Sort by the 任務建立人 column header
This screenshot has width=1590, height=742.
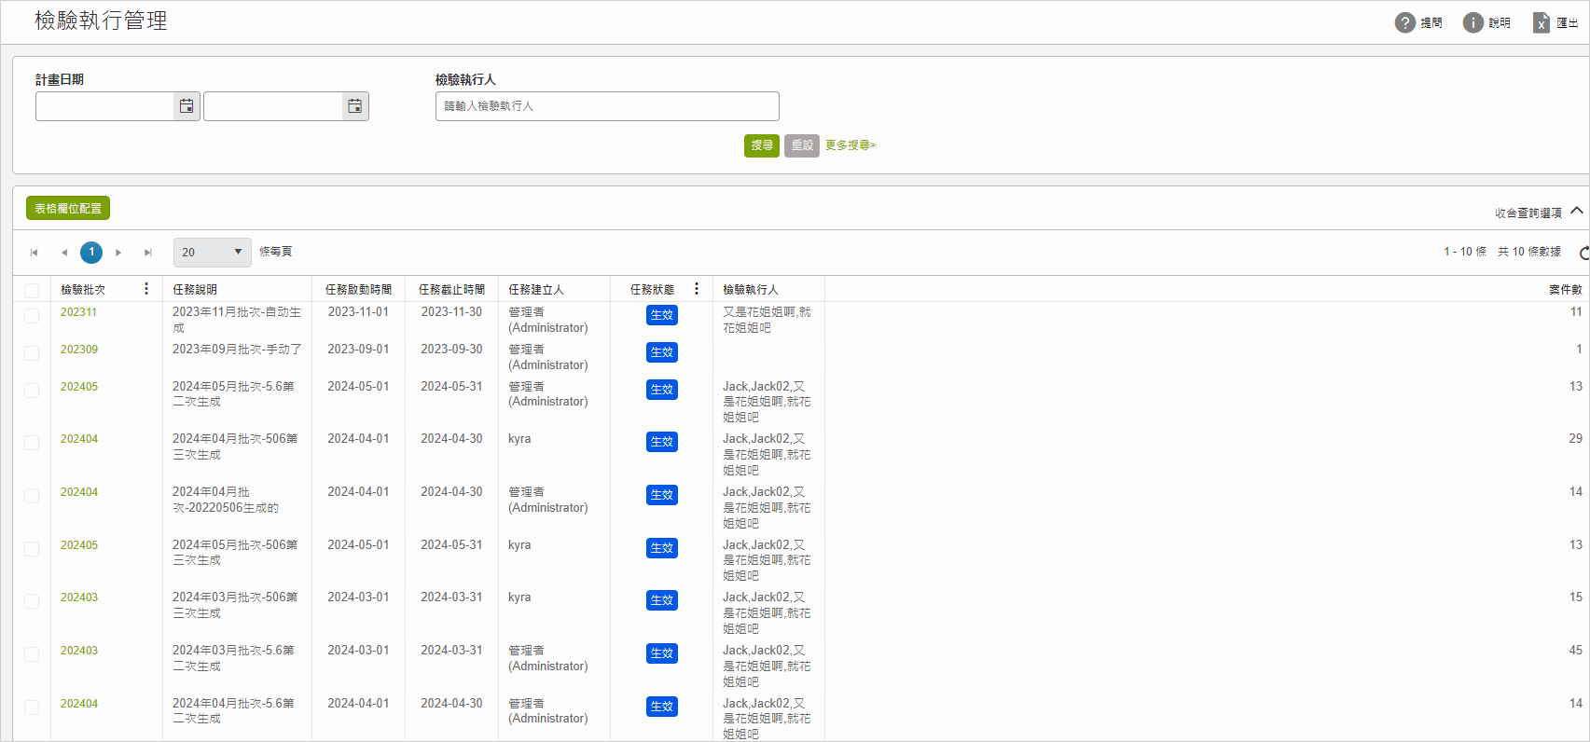(536, 290)
